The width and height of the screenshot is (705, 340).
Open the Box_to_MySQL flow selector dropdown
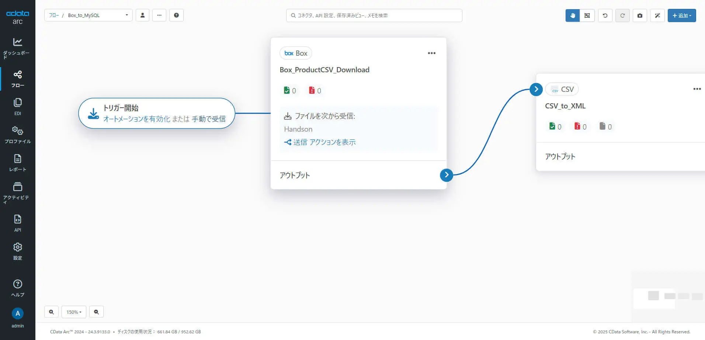coord(98,15)
